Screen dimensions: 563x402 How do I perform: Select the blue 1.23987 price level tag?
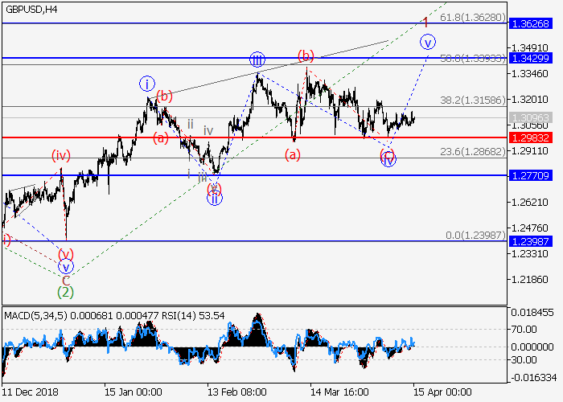coord(531,241)
